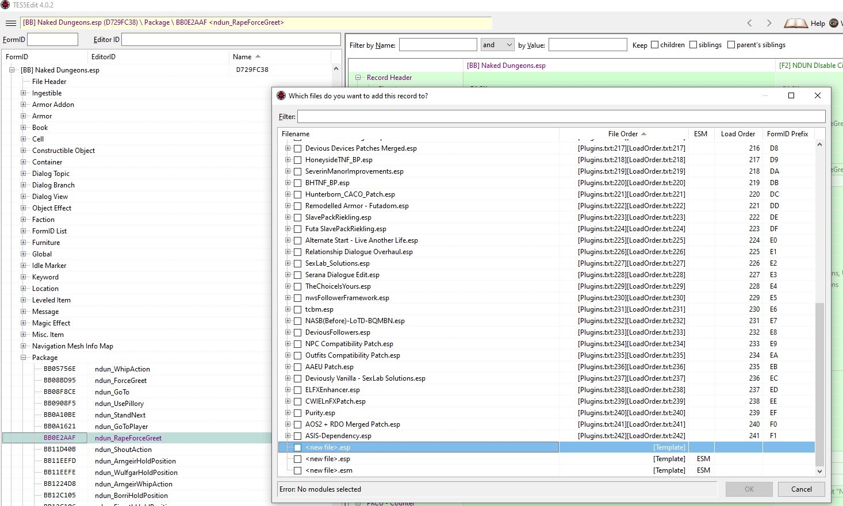
Task: Click the Help link
Action: pyautogui.click(x=818, y=24)
